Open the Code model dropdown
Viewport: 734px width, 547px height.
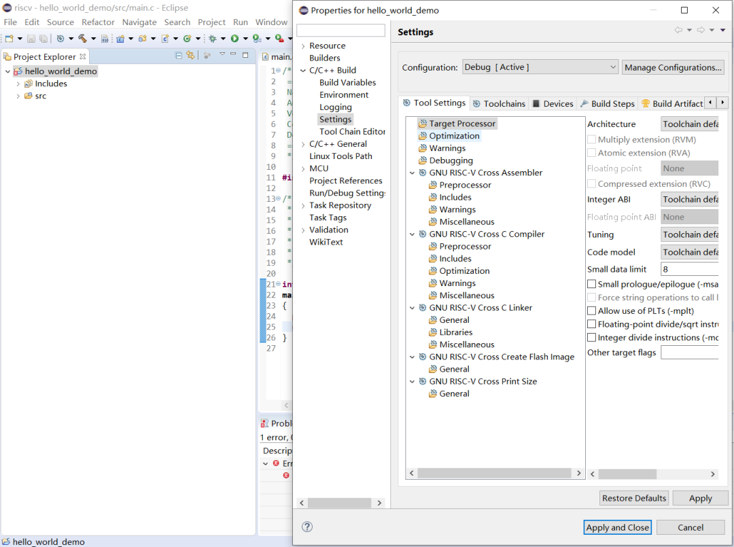690,252
